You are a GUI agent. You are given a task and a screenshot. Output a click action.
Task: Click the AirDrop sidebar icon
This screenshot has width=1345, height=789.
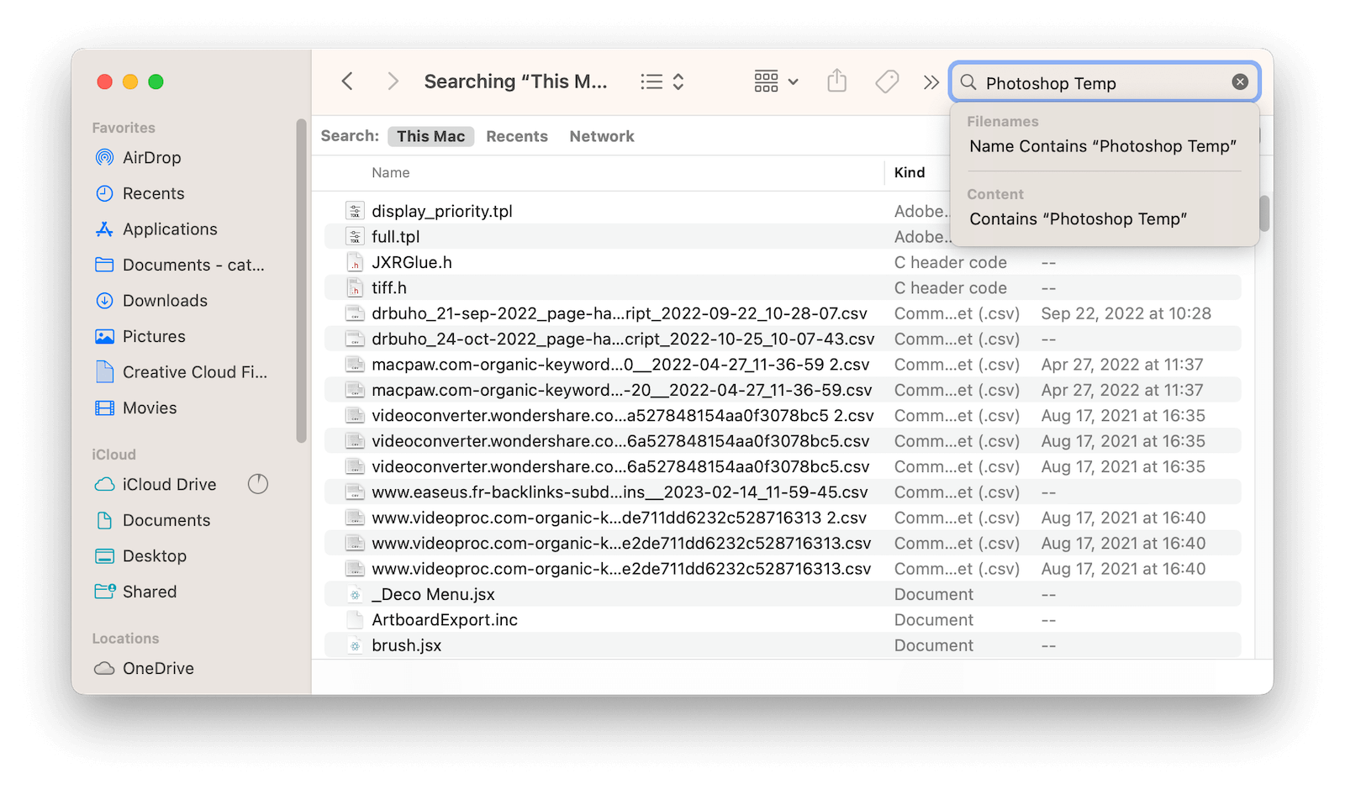pyautogui.click(x=104, y=158)
